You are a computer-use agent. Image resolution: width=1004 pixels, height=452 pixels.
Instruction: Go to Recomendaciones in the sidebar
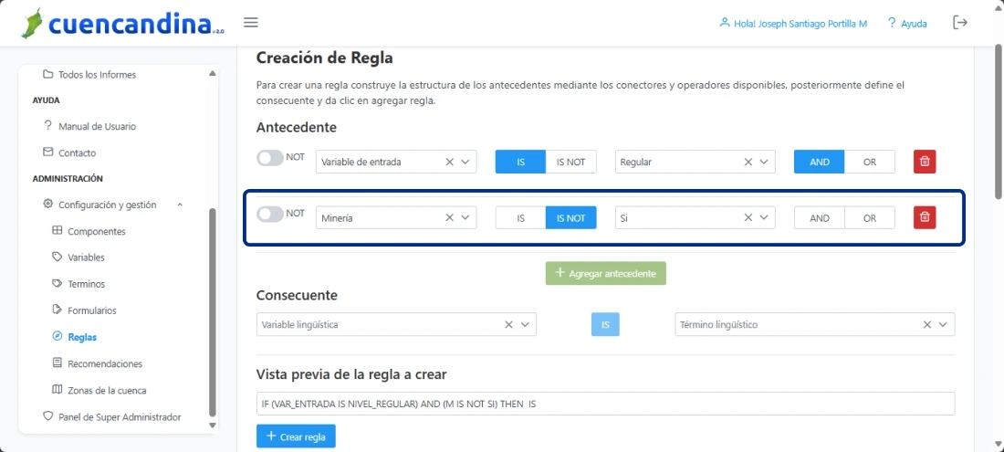coord(104,363)
